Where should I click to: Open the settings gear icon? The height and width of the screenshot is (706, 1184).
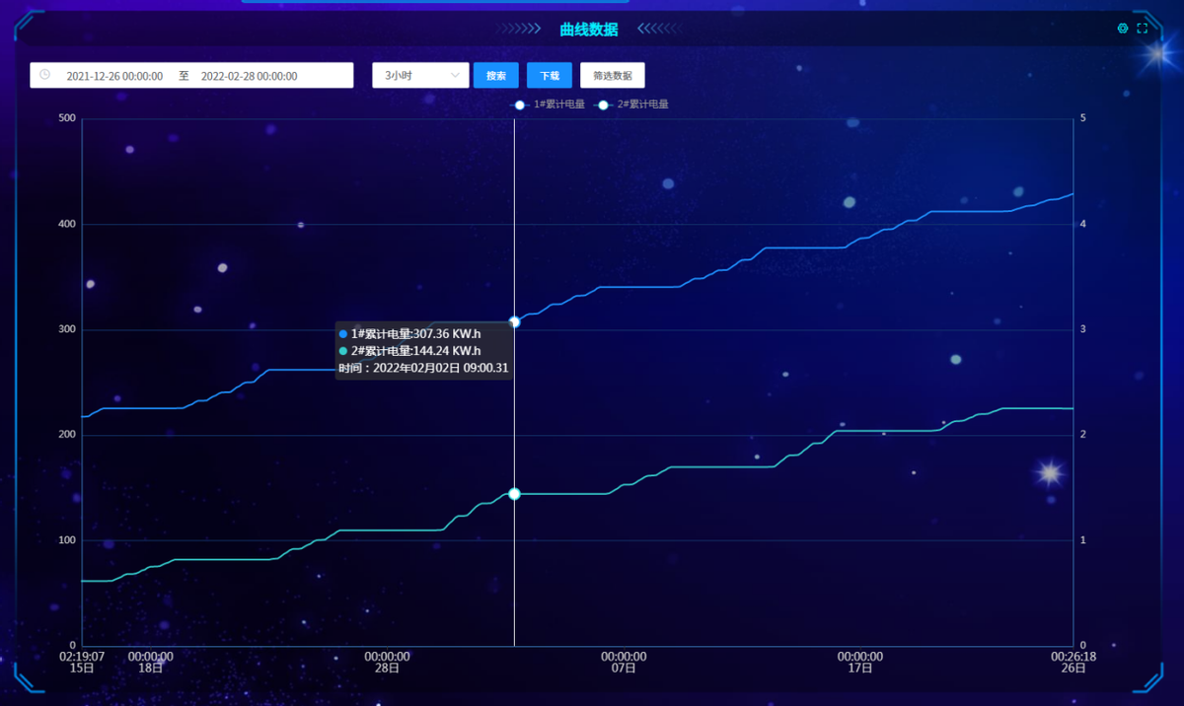1123,29
